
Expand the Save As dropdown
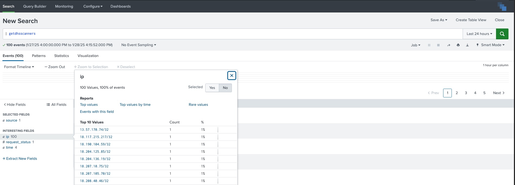point(439,20)
